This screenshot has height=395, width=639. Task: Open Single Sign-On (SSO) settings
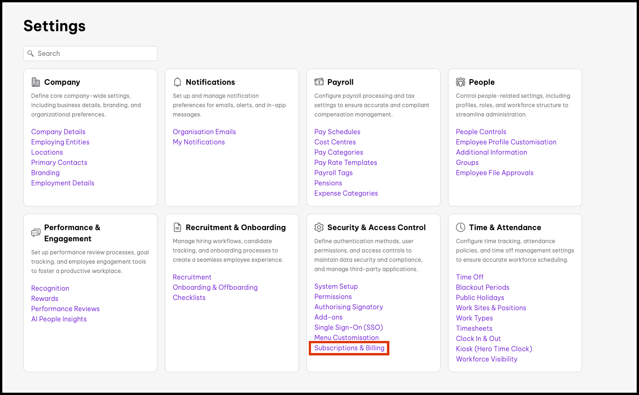tap(348, 327)
